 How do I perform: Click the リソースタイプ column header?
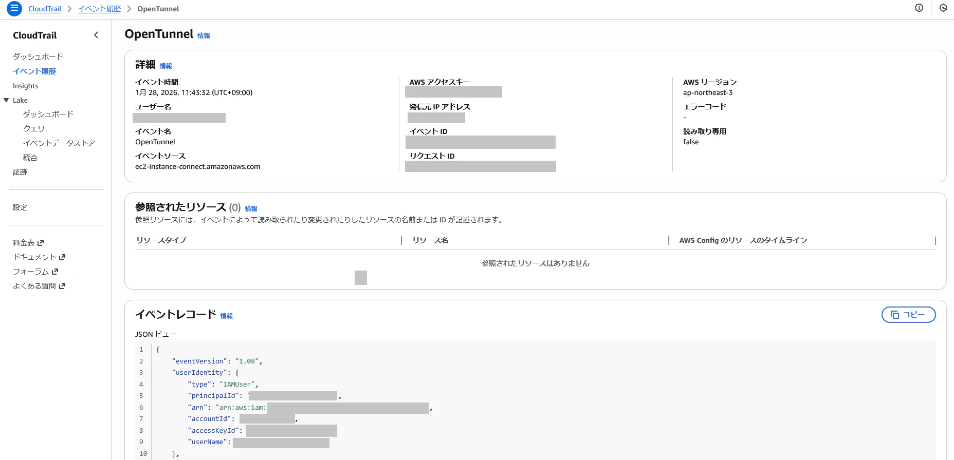coord(161,240)
